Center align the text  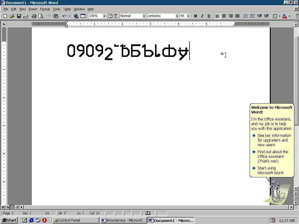[224, 16]
